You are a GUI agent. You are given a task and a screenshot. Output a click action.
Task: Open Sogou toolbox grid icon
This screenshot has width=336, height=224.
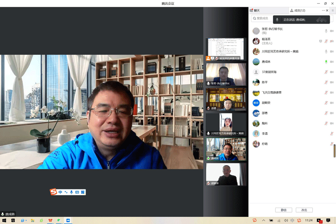(x=83, y=192)
